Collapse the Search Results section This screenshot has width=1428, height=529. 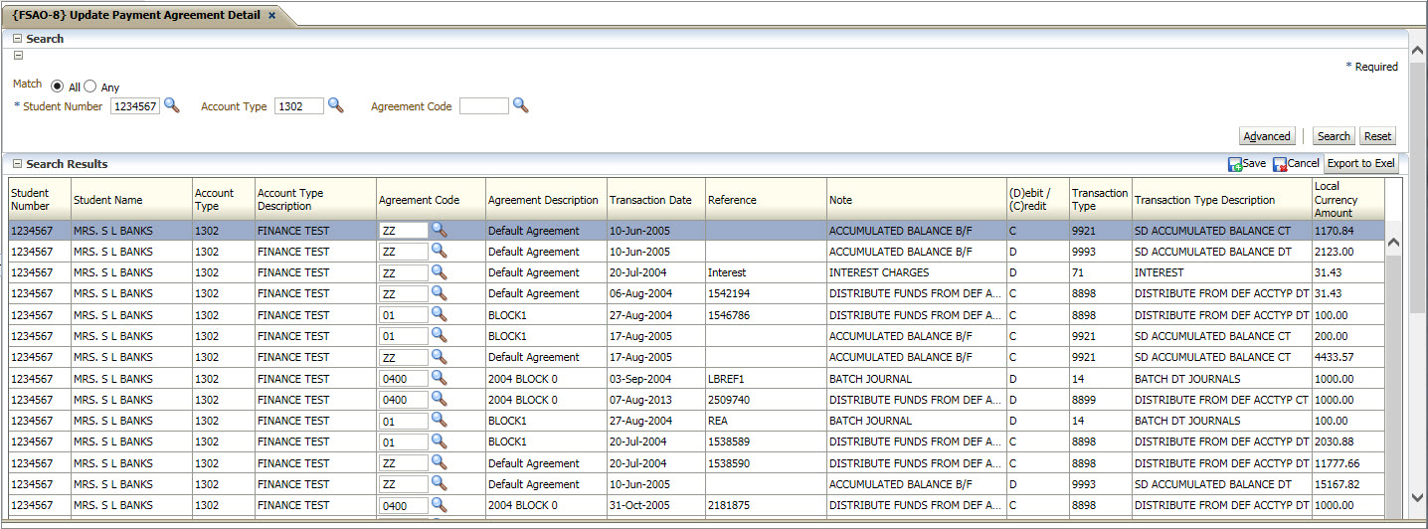click(x=17, y=164)
